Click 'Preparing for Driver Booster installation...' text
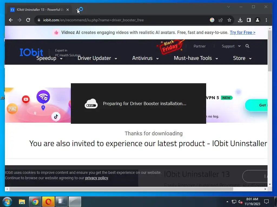Viewport: 277px width, 207px height. tap(144, 103)
